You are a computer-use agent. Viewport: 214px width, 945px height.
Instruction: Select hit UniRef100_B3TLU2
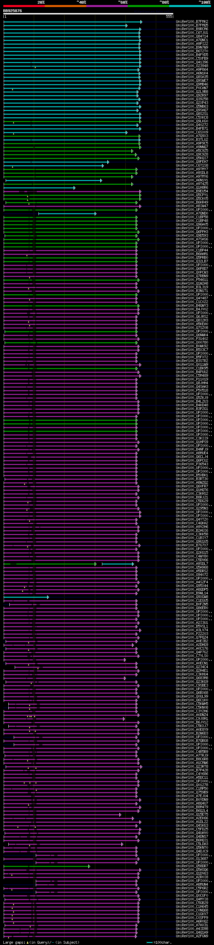(192, 140)
